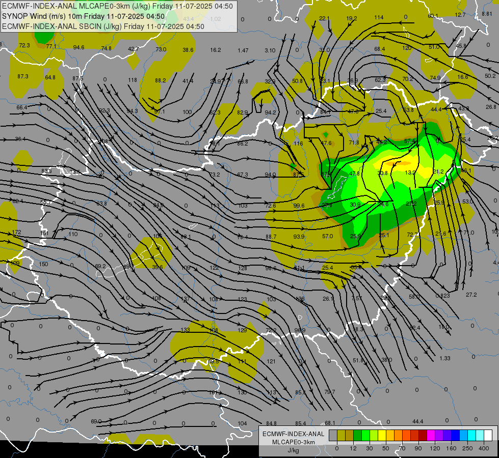
Task: Click the dark green legend swatch after 12
Action: tap(357, 435)
